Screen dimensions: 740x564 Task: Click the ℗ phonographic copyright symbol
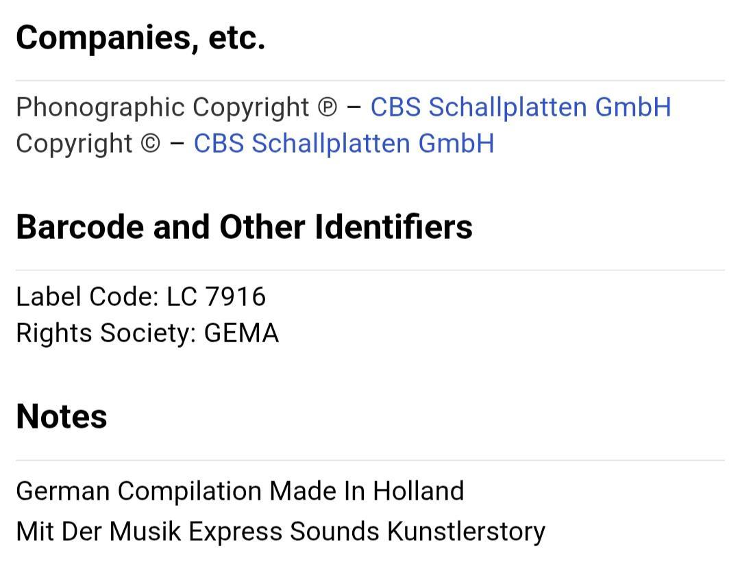[x=328, y=108]
